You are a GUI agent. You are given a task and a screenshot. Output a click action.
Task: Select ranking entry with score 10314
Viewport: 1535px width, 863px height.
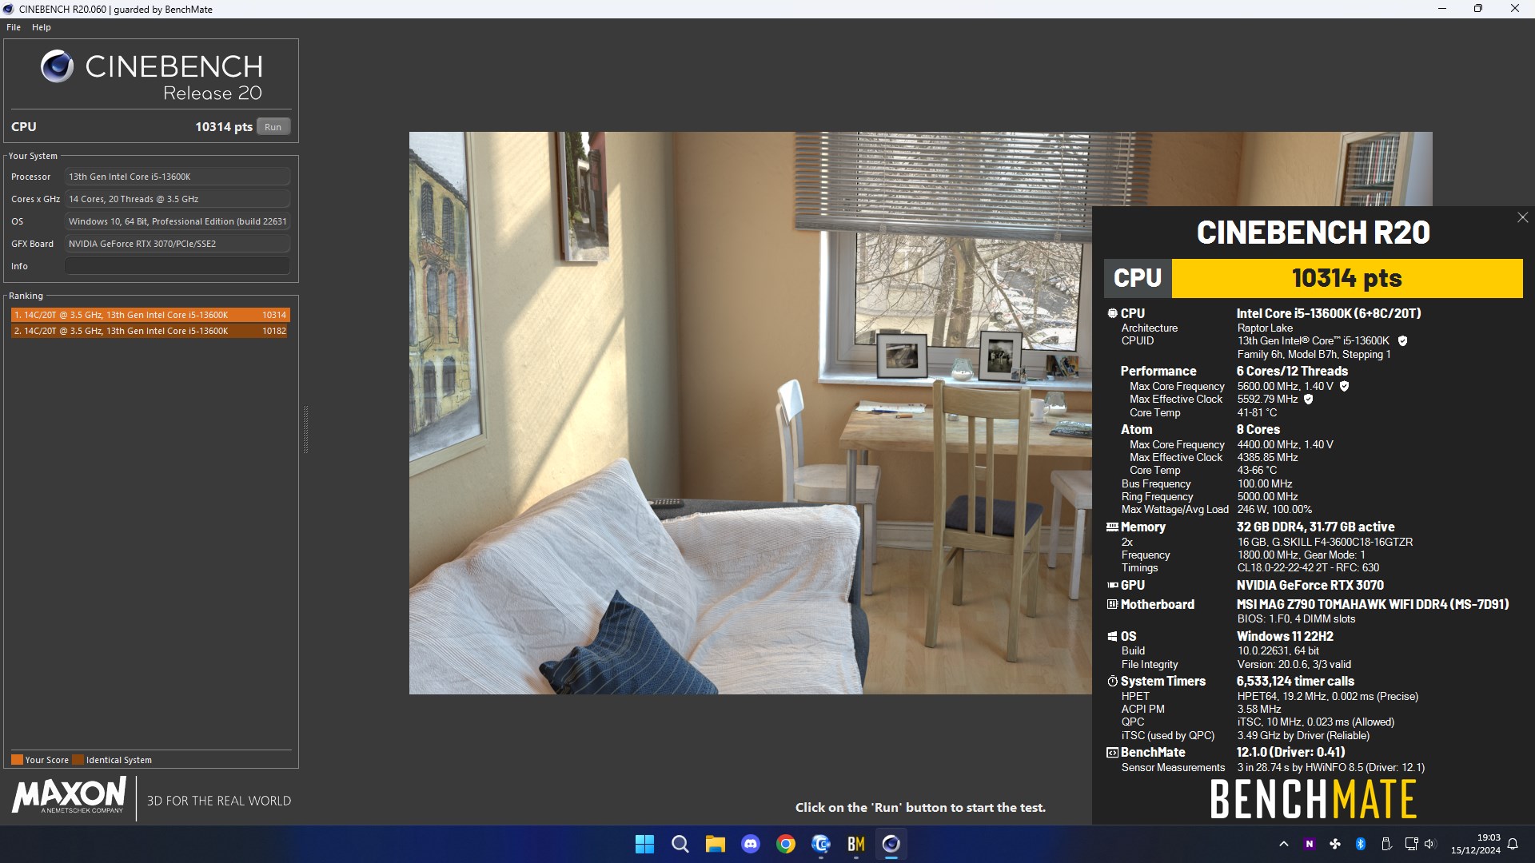pyautogui.click(x=150, y=315)
